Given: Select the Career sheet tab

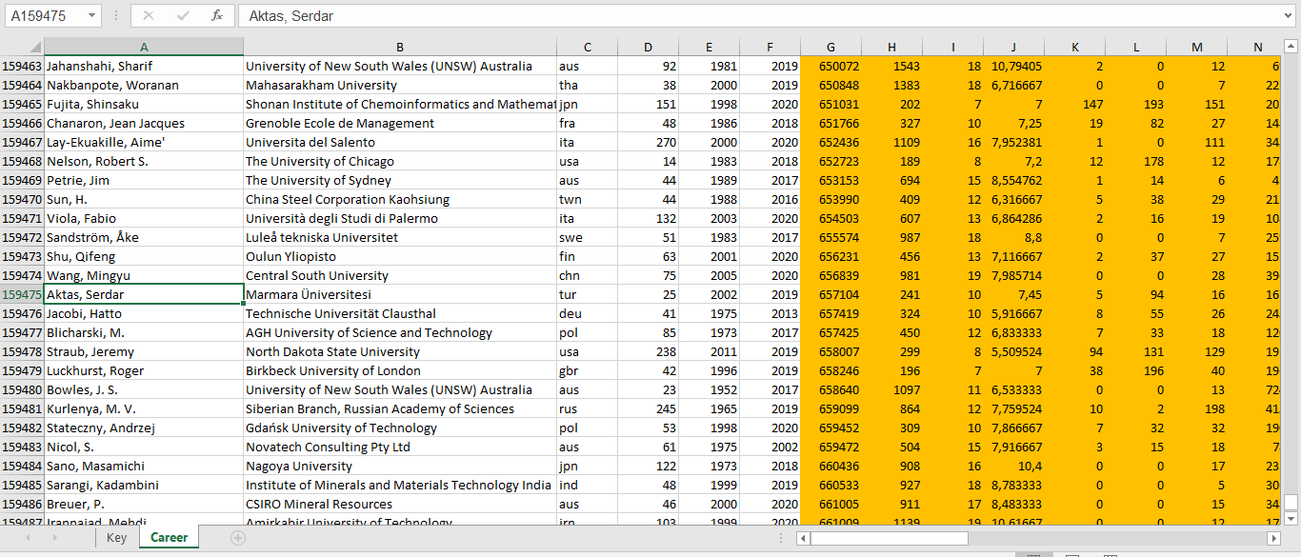Looking at the screenshot, I should click(169, 538).
